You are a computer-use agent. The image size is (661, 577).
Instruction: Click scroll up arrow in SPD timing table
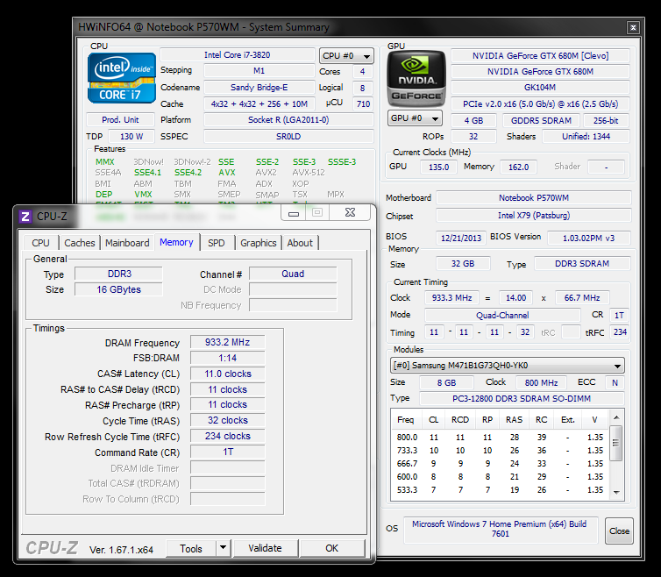(616, 417)
